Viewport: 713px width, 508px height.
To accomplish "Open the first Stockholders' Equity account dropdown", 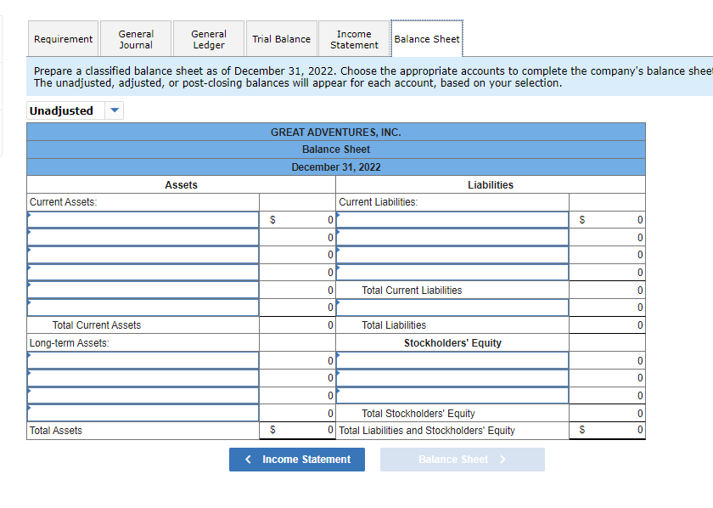I will (x=452, y=359).
